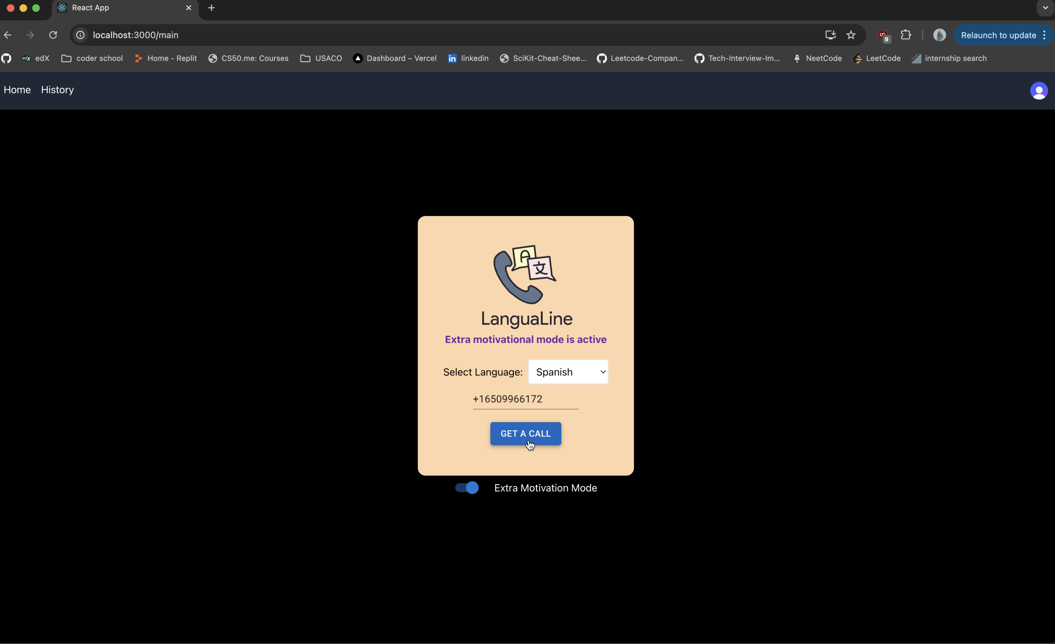This screenshot has width=1055, height=644.
Task: Open the browser extensions puzzle icon
Action: point(906,35)
